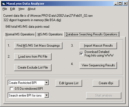Viewport: 129px width, 107px height.
Task: Expand the Create Restricted BPI dropdown arrow
Action: coord(47,83)
